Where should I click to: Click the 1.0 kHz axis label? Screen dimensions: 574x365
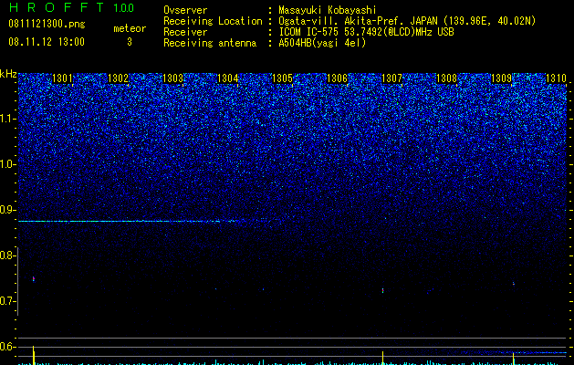7,164
